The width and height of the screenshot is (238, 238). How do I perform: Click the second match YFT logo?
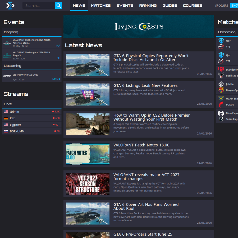coord(221,61)
